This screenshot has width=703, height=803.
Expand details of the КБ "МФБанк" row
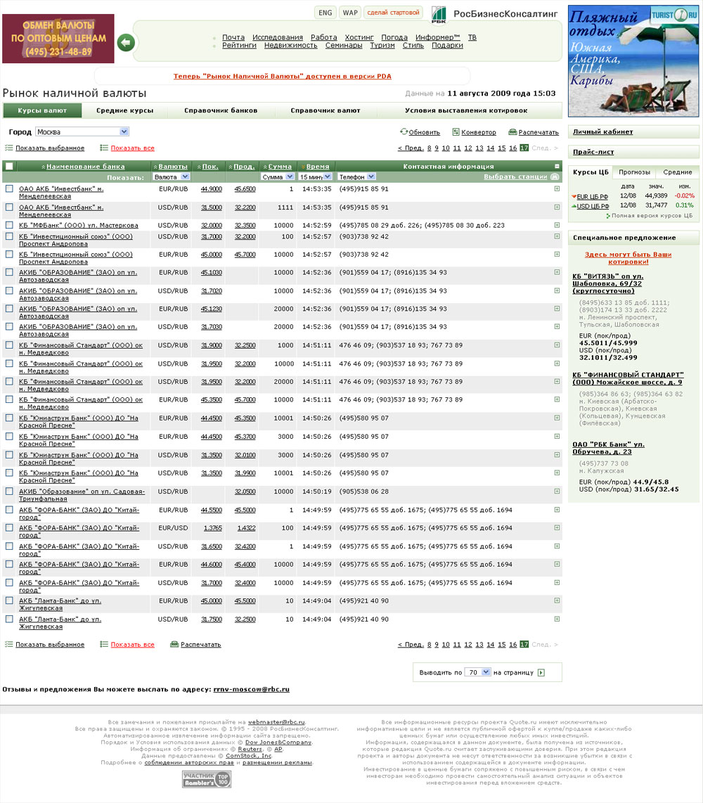[557, 225]
